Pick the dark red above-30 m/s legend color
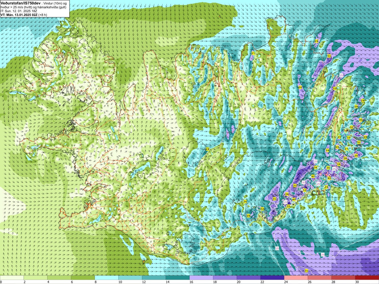Viewport: 379px width, 284px height. (x=367, y=278)
